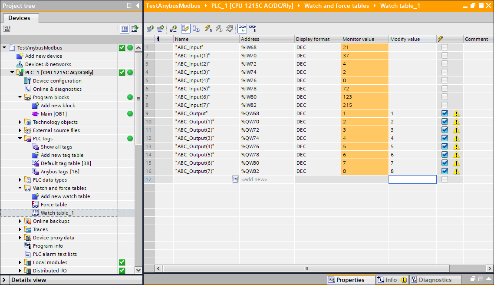The image size is (494, 285).
Task: Open Device configuration in project tree
Action: click(57, 81)
